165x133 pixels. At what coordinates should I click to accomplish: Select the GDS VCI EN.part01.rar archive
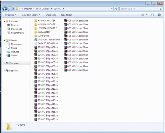tap(46, 47)
